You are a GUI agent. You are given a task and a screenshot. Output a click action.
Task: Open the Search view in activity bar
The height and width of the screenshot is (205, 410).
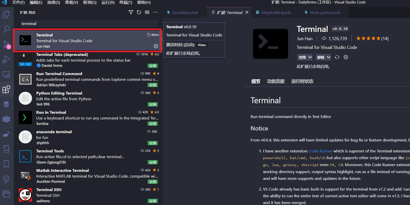coord(6,29)
